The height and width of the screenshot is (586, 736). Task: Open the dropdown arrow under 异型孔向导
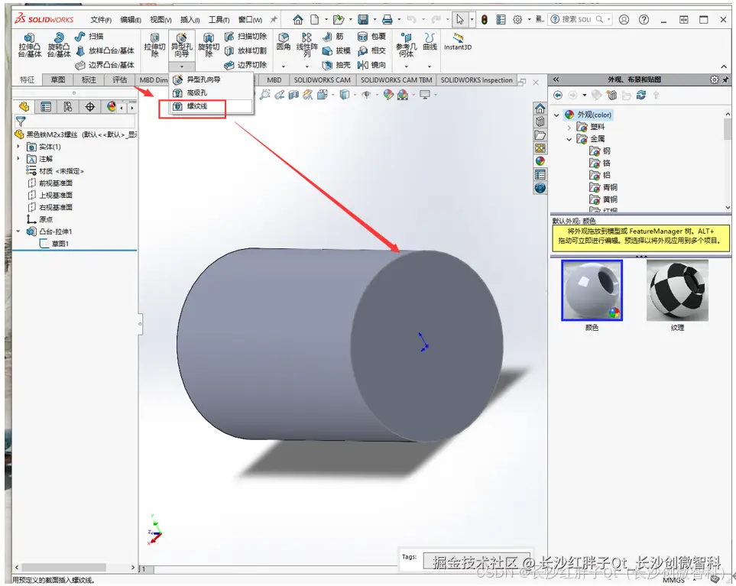pos(182,66)
